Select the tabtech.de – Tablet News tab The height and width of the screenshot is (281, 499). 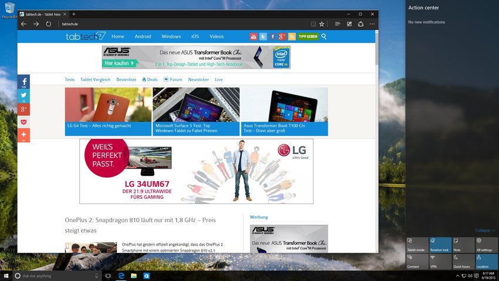click(x=43, y=14)
